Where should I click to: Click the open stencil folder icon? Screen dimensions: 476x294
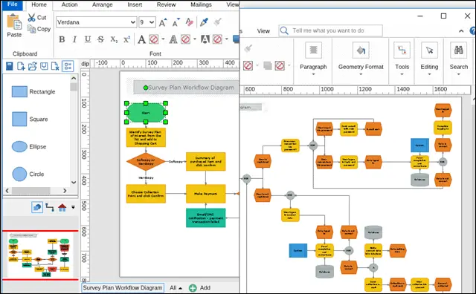tap(33, 66)
